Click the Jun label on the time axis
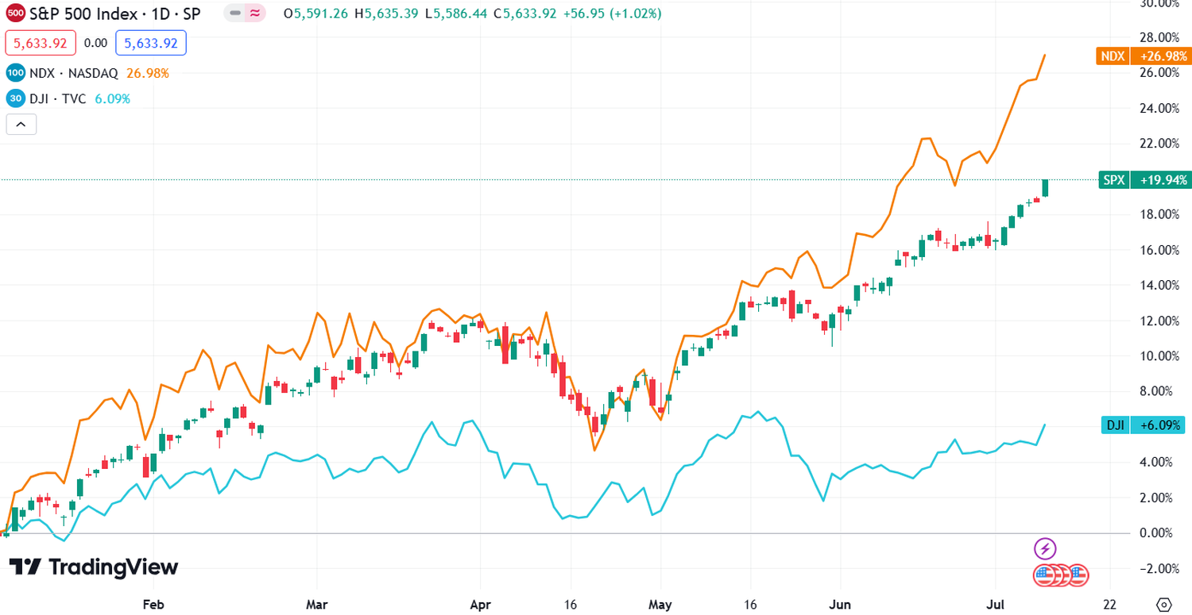This screenshot has height=615, width=1192. point(840,604)
